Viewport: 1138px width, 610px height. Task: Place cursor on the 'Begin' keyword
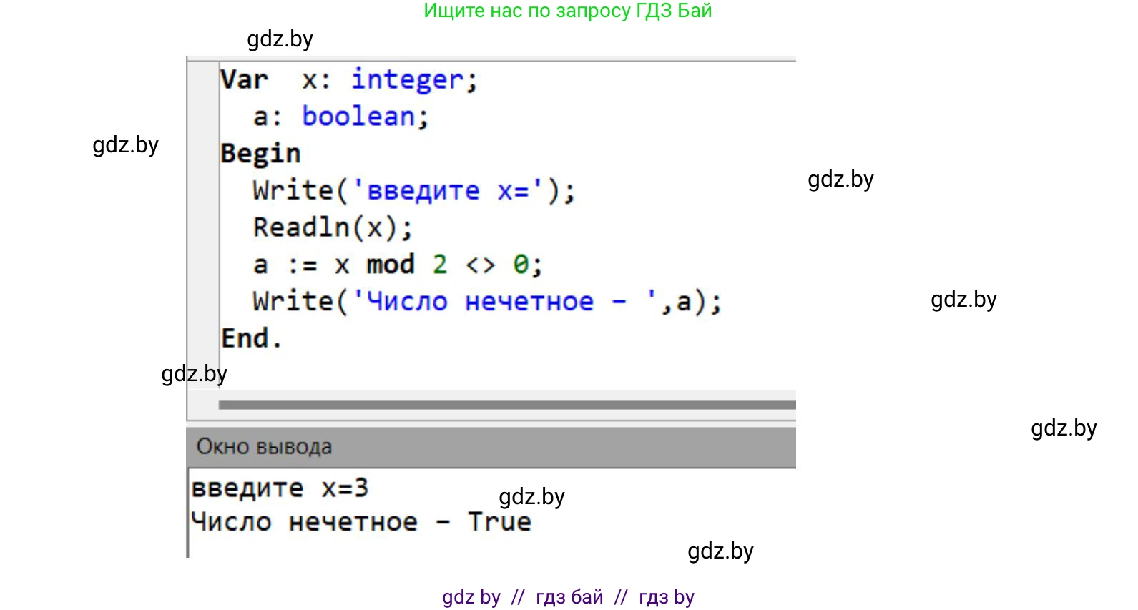tap(260, 154)
